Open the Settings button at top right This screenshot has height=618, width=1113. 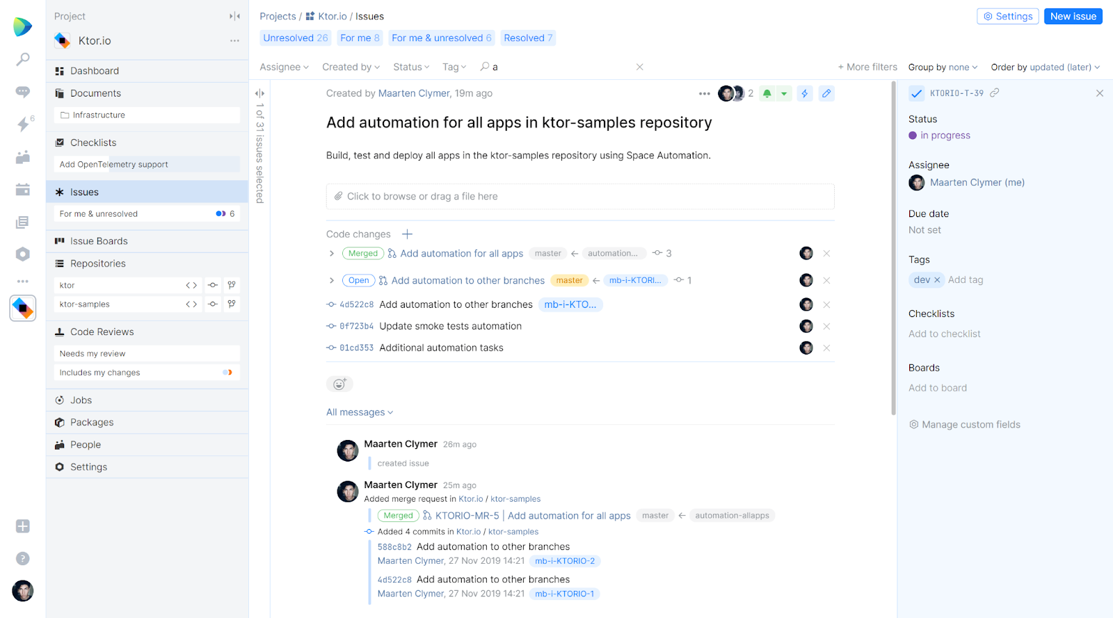coord(1008,16)
